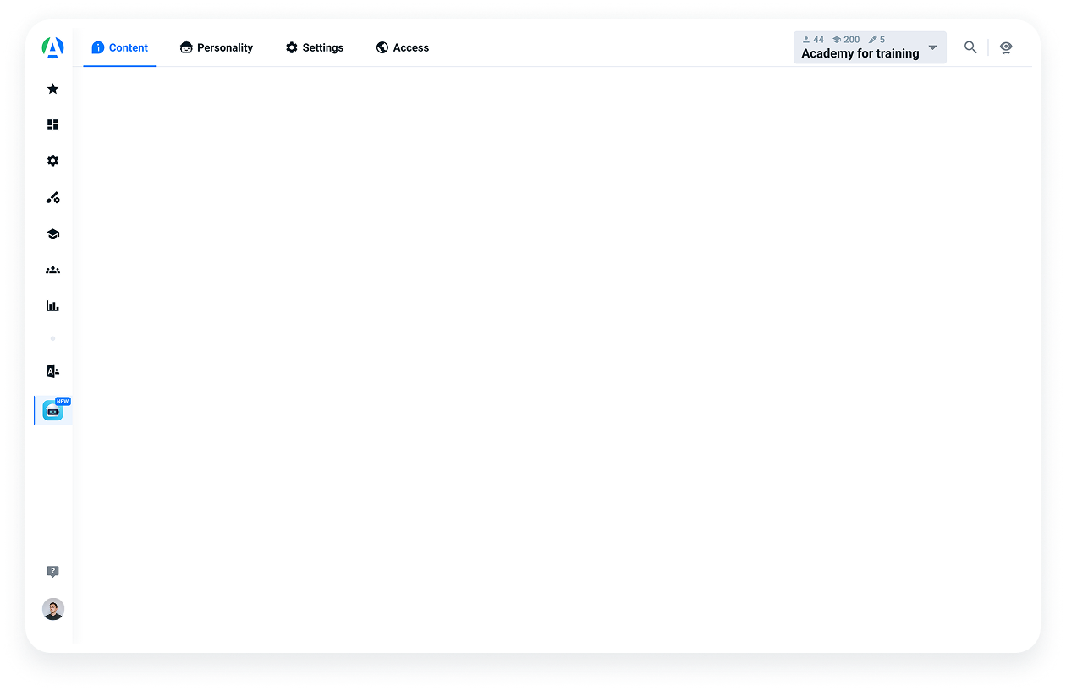Expand the Academy for training selector arrow

[932, 47]
